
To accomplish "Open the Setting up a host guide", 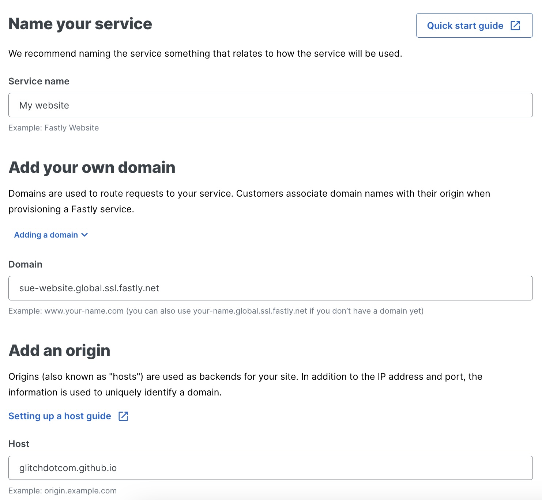I will [x=60, y=416].
